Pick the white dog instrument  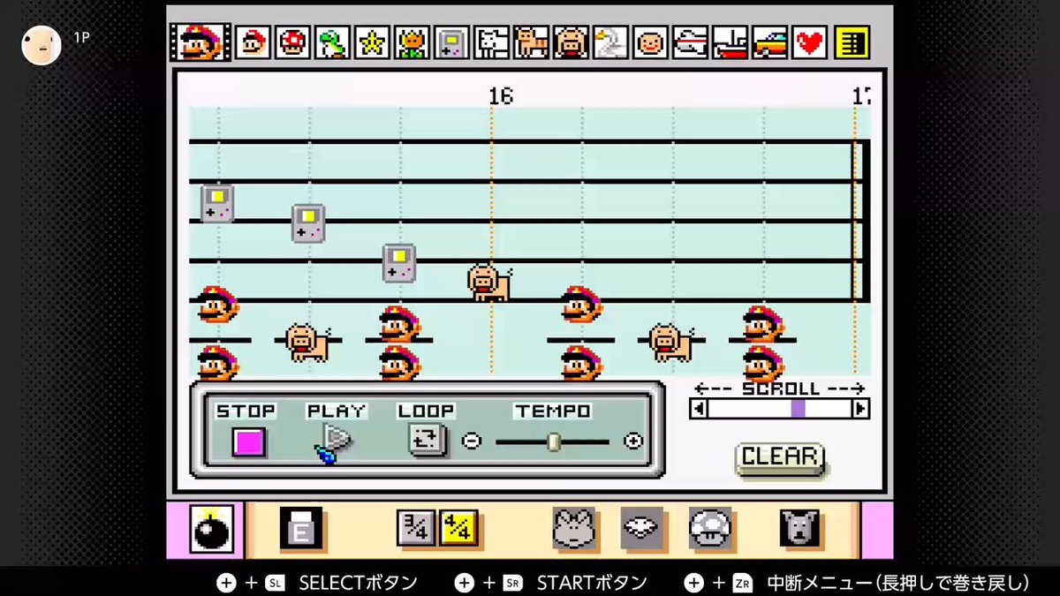coord(491,41)
